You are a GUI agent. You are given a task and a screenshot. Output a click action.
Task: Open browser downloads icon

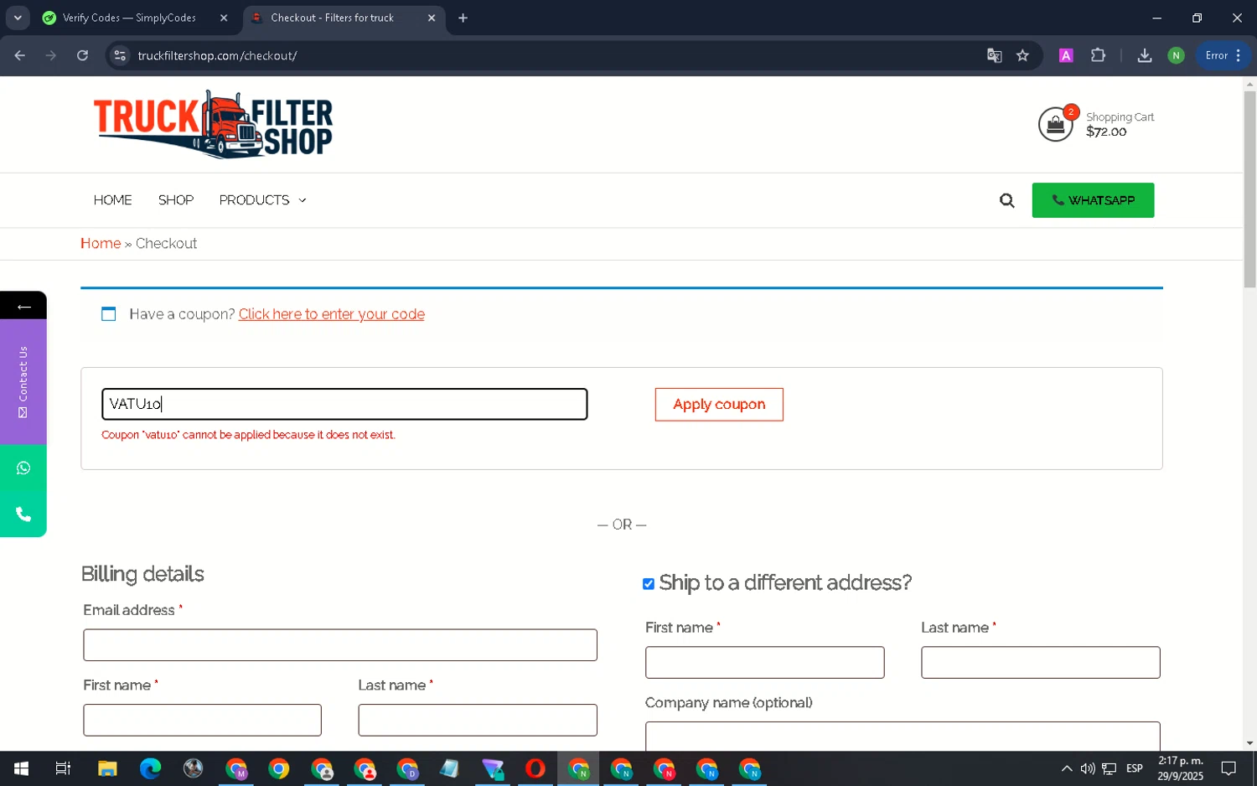(1144, 55)
